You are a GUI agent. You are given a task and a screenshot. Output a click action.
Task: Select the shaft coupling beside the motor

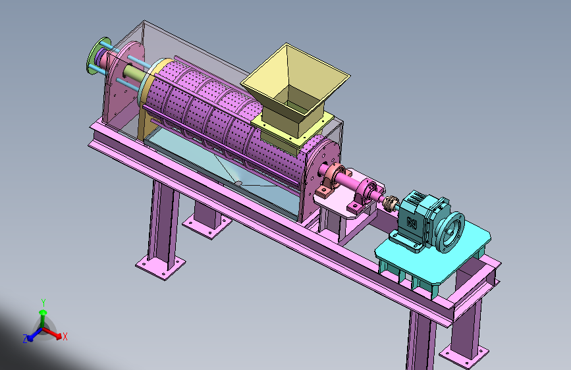pos(391,203)
